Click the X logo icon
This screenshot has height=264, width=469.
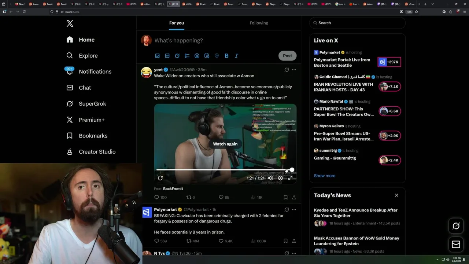[70, 23]
